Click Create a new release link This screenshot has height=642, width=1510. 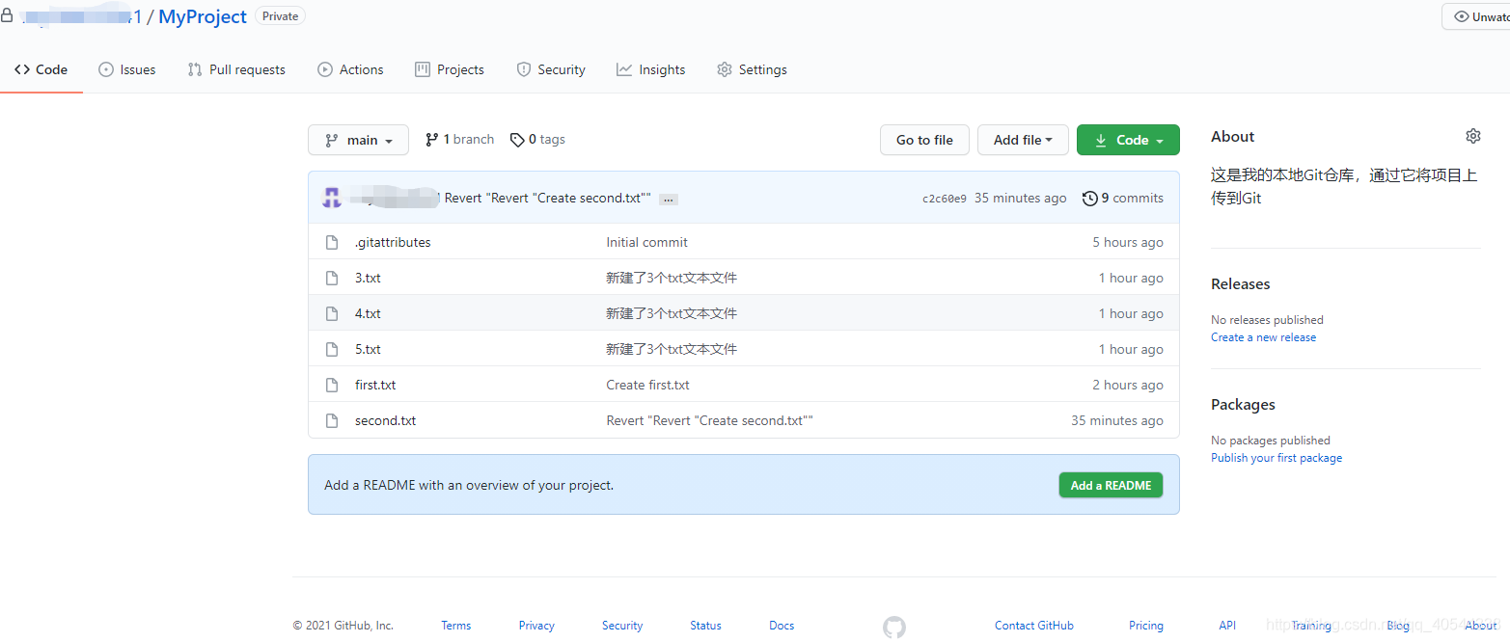pos(1263,337)
